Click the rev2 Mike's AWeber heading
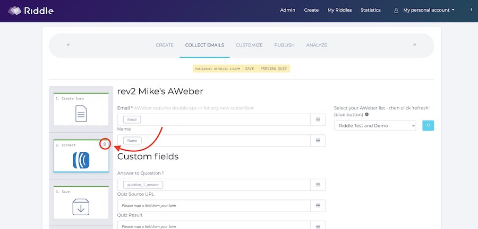The image size is (478, 229). tap(160, 91)
